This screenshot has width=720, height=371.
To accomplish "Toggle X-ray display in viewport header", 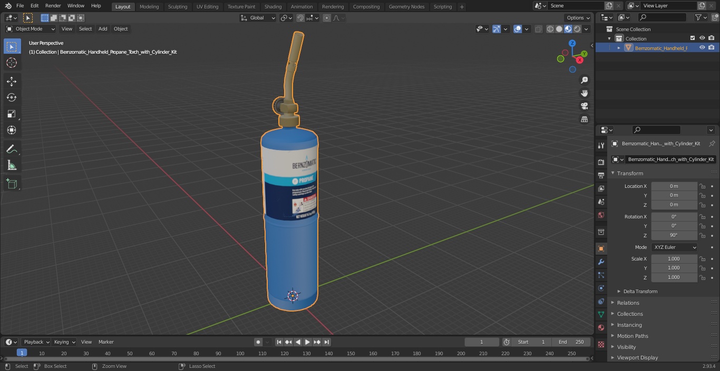I will click(538, 29).
